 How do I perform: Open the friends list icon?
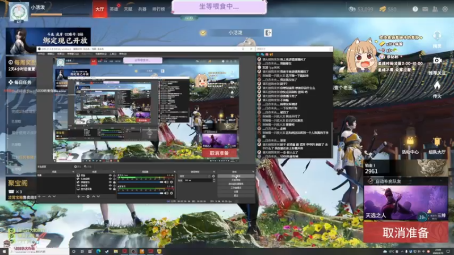pos(435,9)
